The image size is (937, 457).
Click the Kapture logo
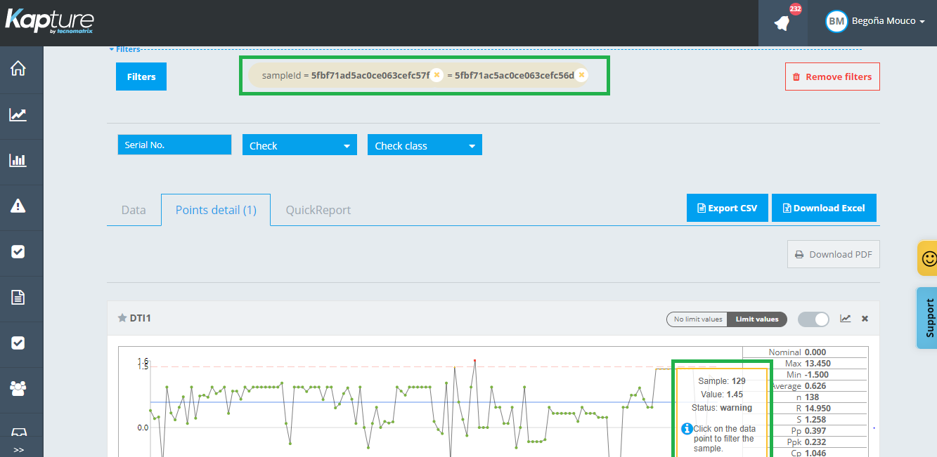coord(49,21)
